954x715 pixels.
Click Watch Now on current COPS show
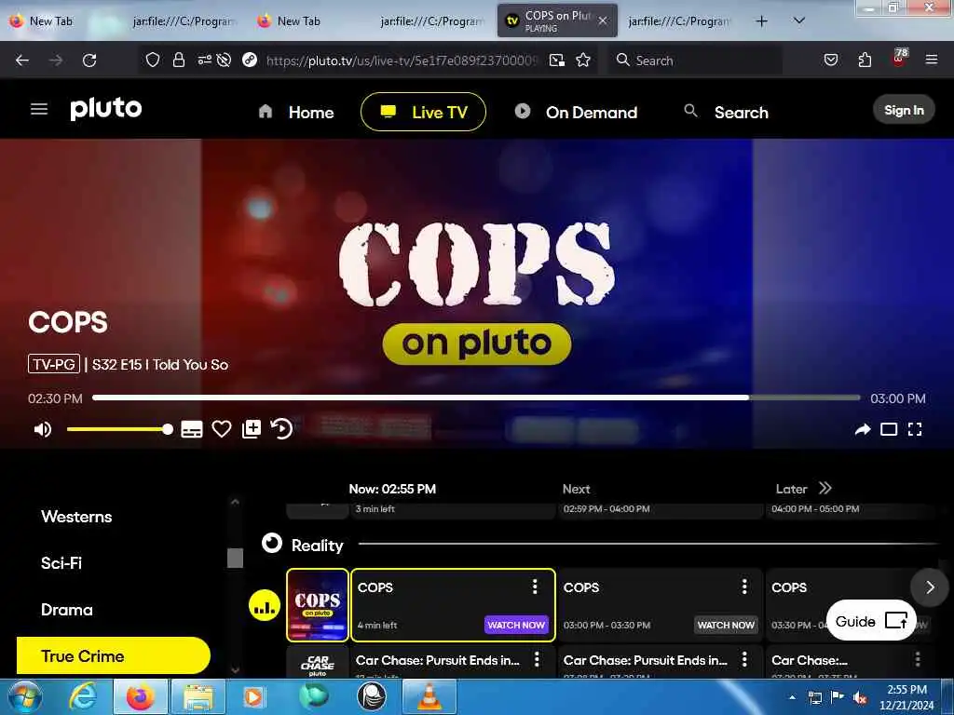point(516,625)
